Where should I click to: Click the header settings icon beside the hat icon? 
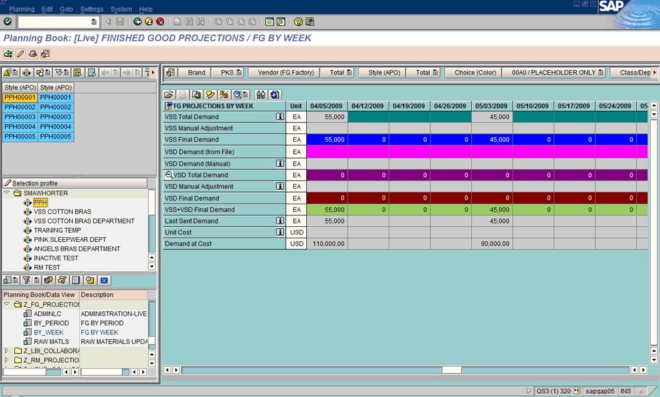point(45,53)
